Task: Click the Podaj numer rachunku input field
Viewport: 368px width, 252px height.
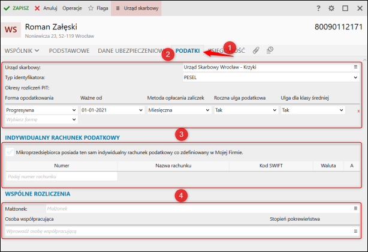Action: pyautogui.click(x=61, y=176)
